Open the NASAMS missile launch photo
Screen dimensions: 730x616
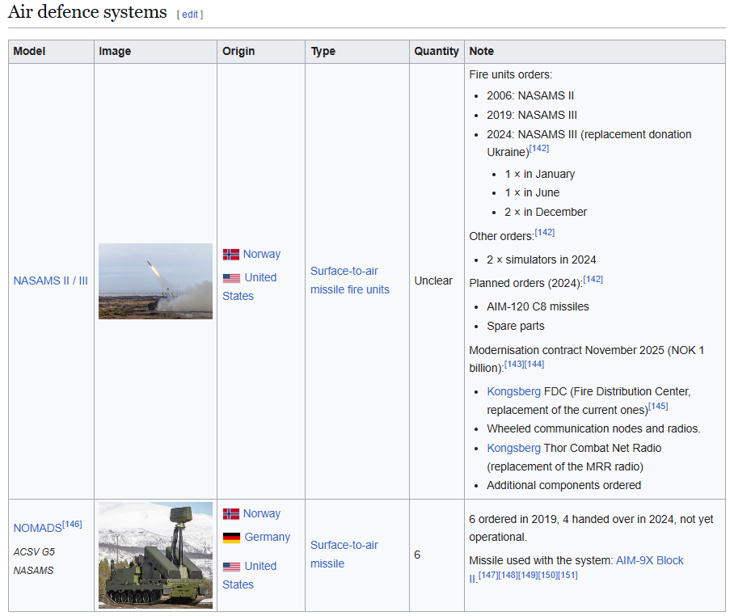[x=155, y=281]
